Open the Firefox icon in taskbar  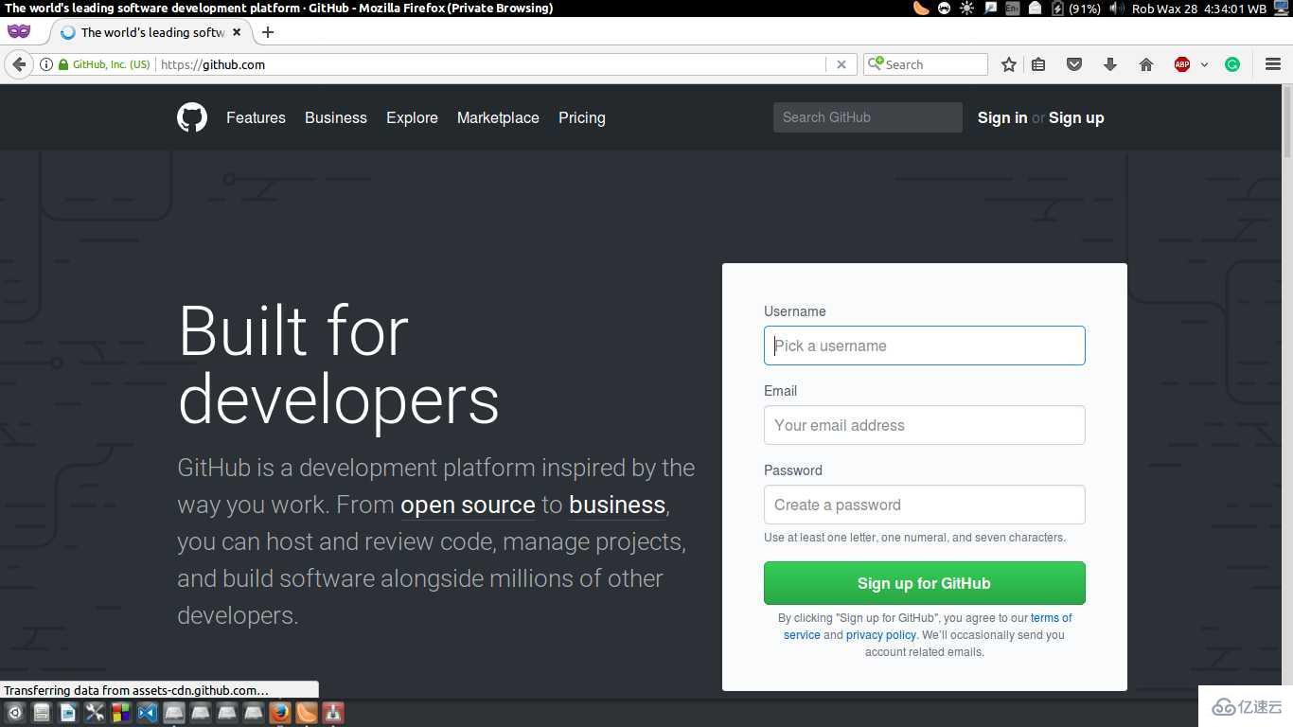(x=279, y=713)
